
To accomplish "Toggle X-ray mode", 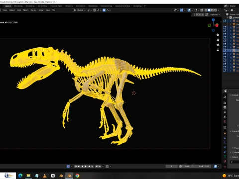I will pyautogui.click(x=202, y=10).
